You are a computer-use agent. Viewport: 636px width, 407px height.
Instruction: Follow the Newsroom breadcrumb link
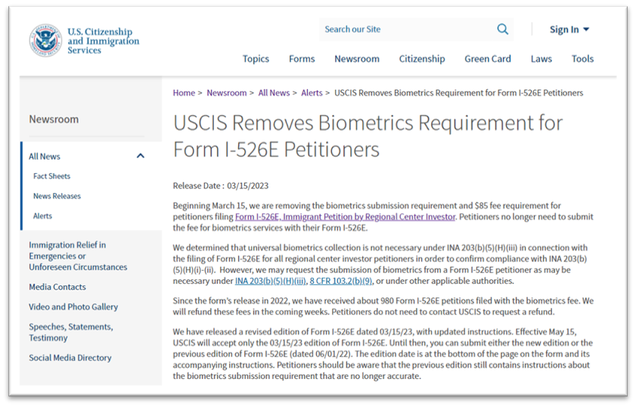tap(226, 93)
